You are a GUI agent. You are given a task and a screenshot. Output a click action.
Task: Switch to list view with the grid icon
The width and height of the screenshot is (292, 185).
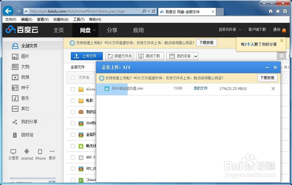pos(281,56)
